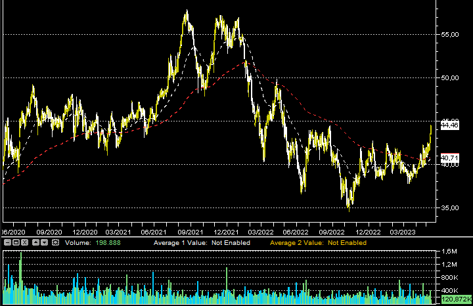Click the 03/2022 date on time axis
Screen dimensions: 473x306
[261, 232]
